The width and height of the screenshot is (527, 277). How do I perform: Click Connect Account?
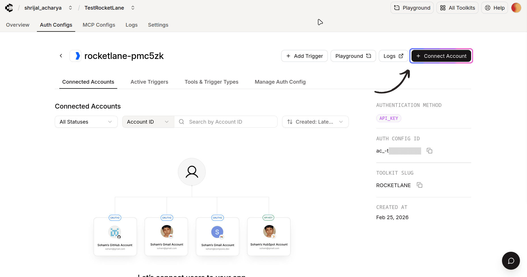[x=441, y=56]
